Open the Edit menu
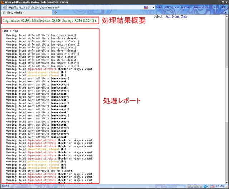The height and width of the screenshot is (189, 229). 167,7
